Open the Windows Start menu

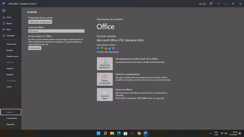tap(98, 133)
